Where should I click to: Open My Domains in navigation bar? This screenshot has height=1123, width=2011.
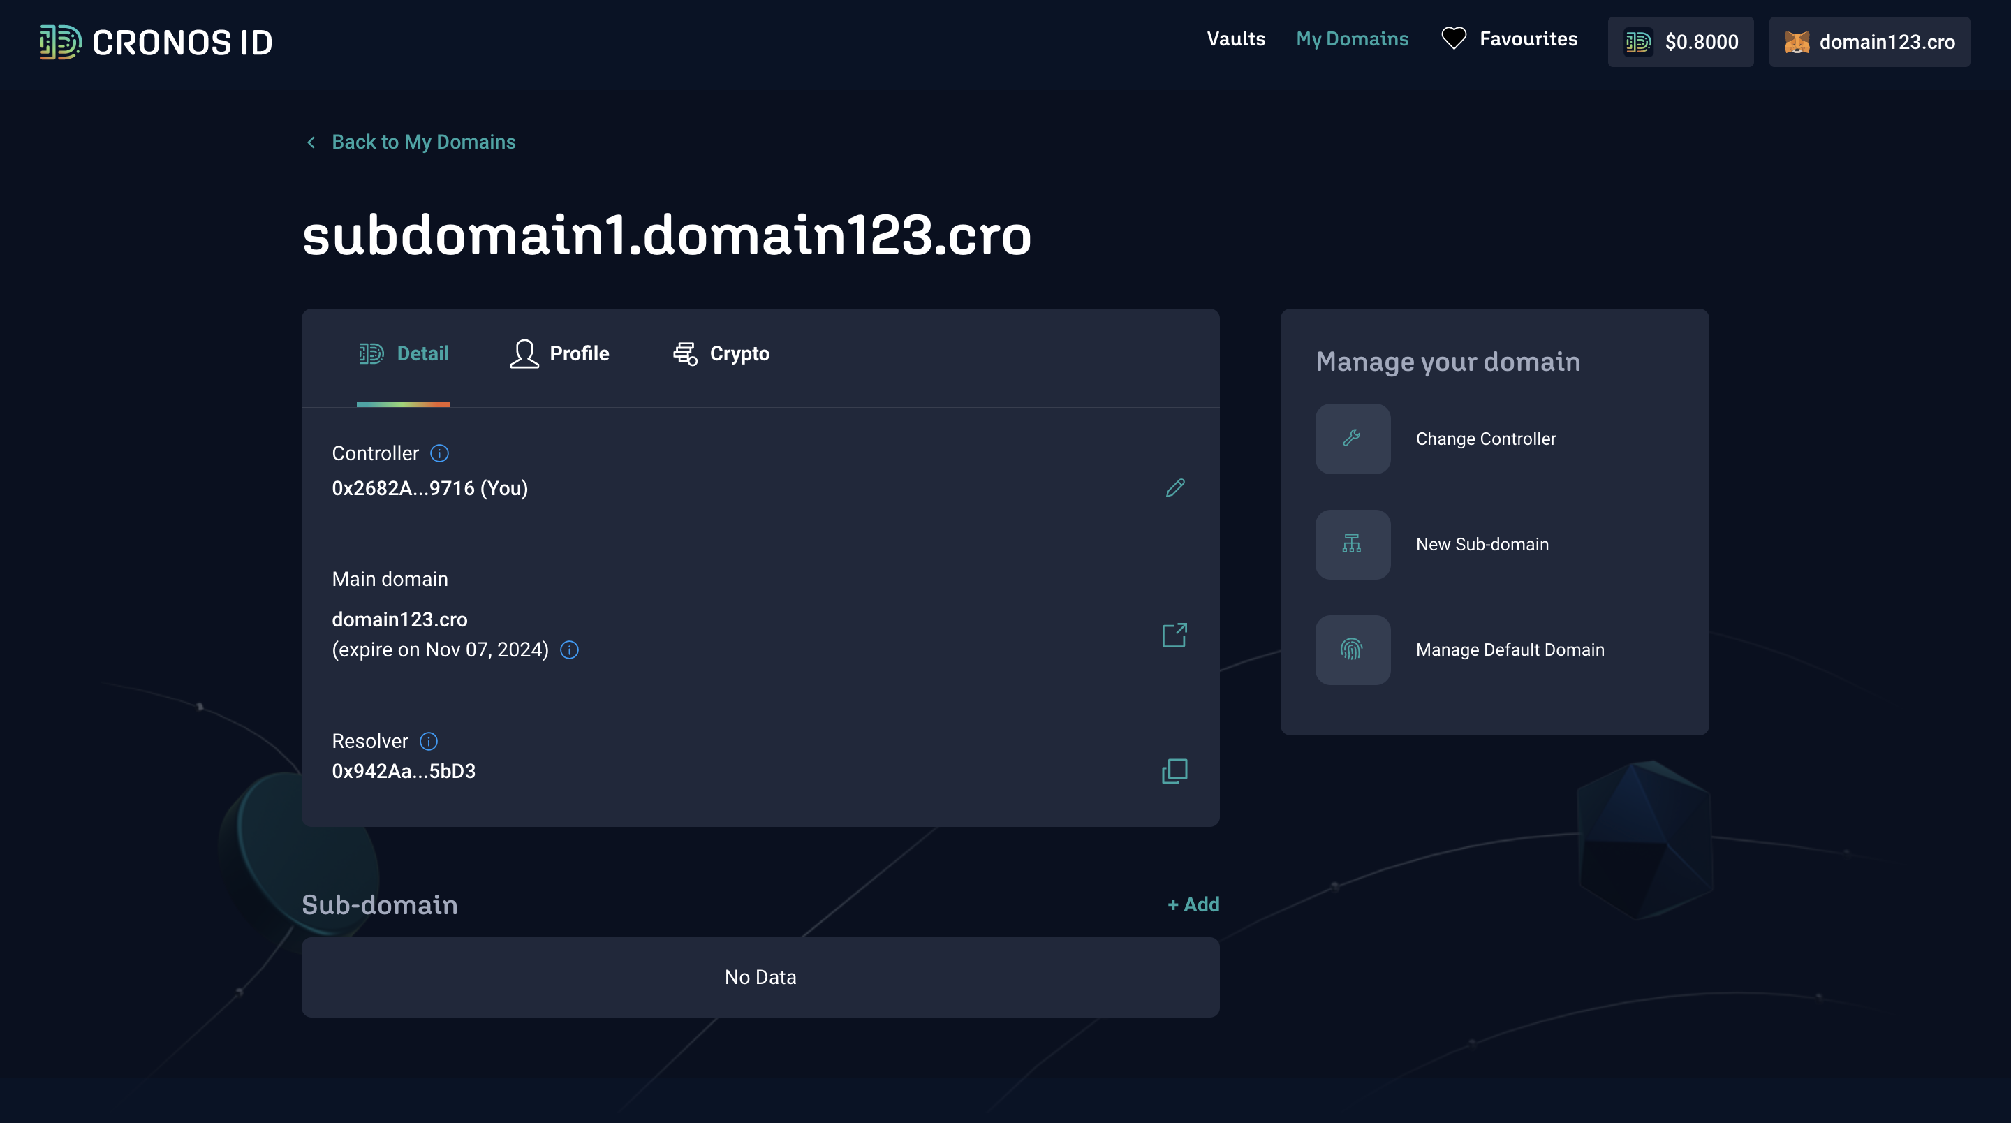coord(1352,39)
